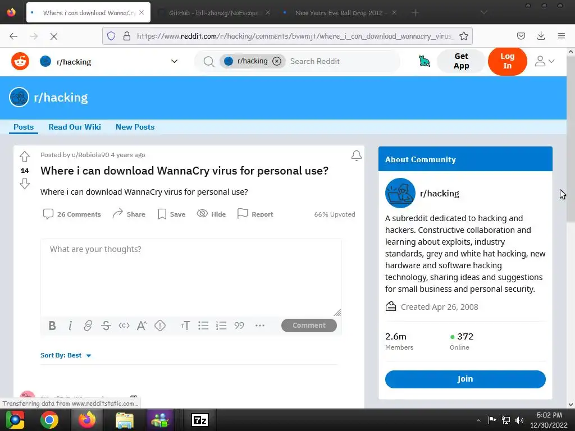Viewport: 575px width, 431px height.
Task: Show site security lock information
Action: 127,36
